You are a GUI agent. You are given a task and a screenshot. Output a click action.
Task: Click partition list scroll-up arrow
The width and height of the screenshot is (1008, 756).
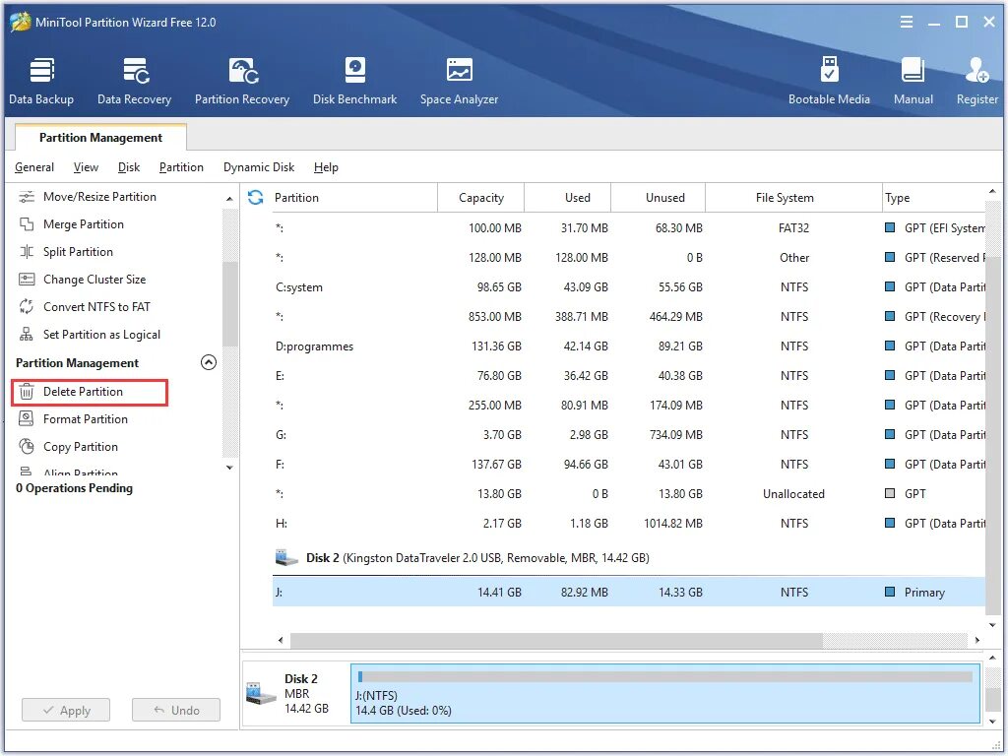point(992,192)
